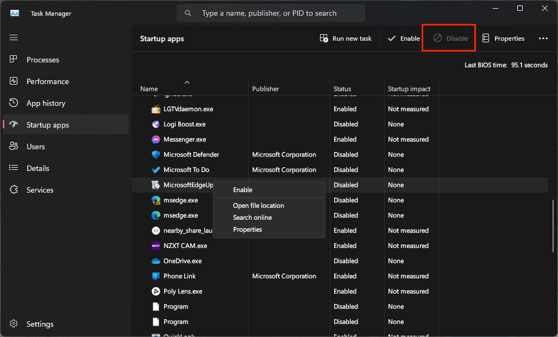Click the Logi Boost.exe icon

(x=156, y=124)
